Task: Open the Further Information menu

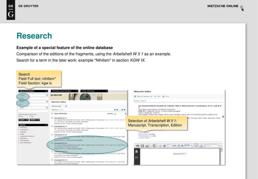Action: [94, 91]
